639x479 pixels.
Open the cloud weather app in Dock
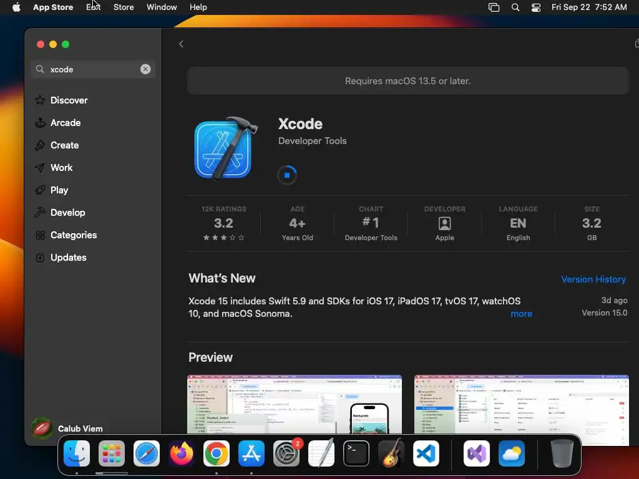click(512, 453)
